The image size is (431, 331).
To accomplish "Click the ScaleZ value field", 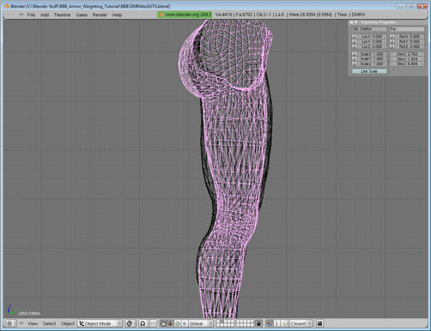I will pyautogui.click(x=372, y=63).
